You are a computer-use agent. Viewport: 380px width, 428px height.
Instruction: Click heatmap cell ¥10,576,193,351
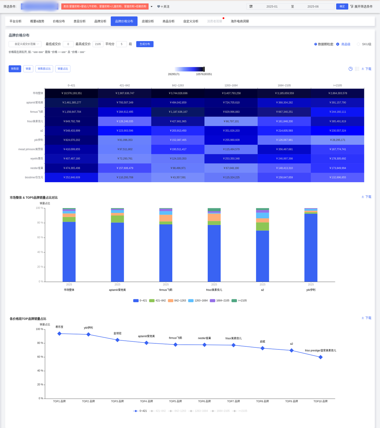71,93
